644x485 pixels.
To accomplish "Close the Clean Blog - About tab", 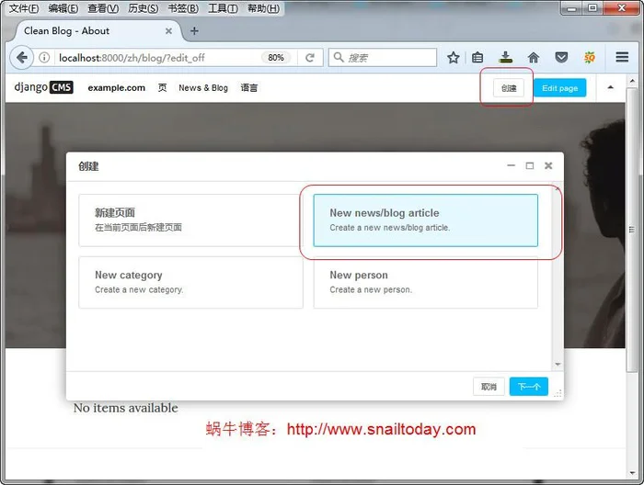I will 168,30.
